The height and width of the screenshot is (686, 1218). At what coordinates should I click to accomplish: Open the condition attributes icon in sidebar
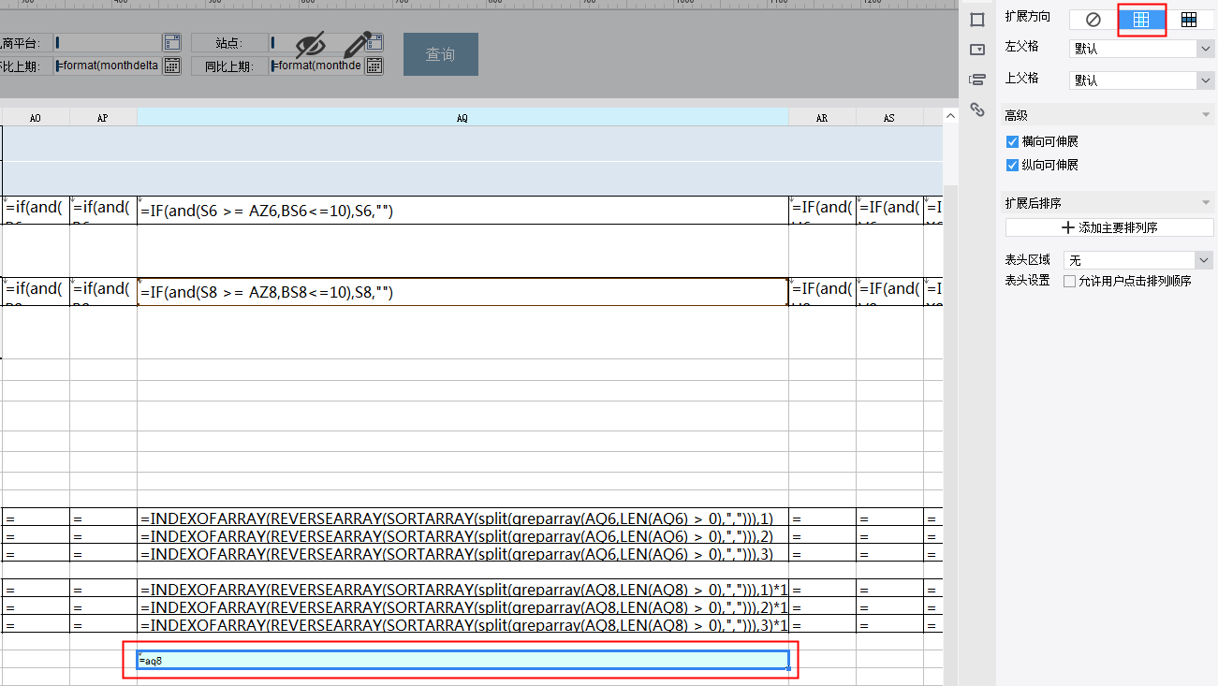click(977, 80)
